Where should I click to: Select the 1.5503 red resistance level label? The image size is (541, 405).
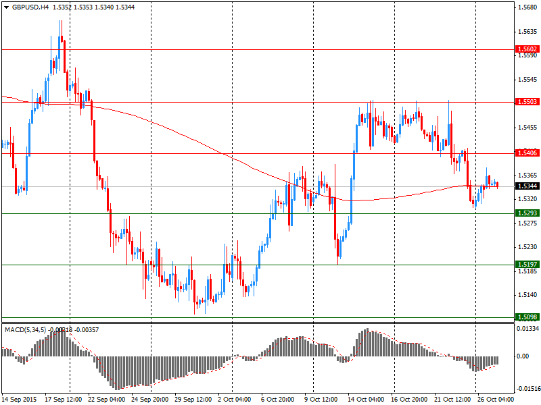point(527,102)
